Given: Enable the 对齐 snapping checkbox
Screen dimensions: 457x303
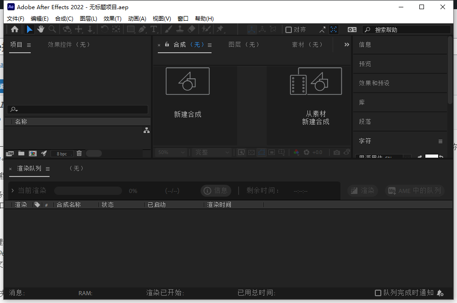Looking at the screenshot, I should click(x=289, y=30).
